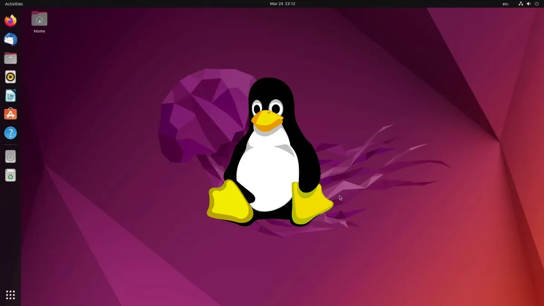Open the Help application
This screenshot has height=306, width=544.
(x=10, y=132)
